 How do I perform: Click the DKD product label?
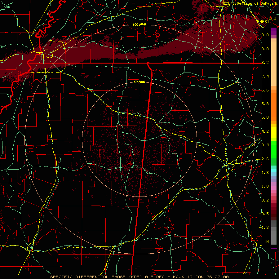tap(272, 19)
